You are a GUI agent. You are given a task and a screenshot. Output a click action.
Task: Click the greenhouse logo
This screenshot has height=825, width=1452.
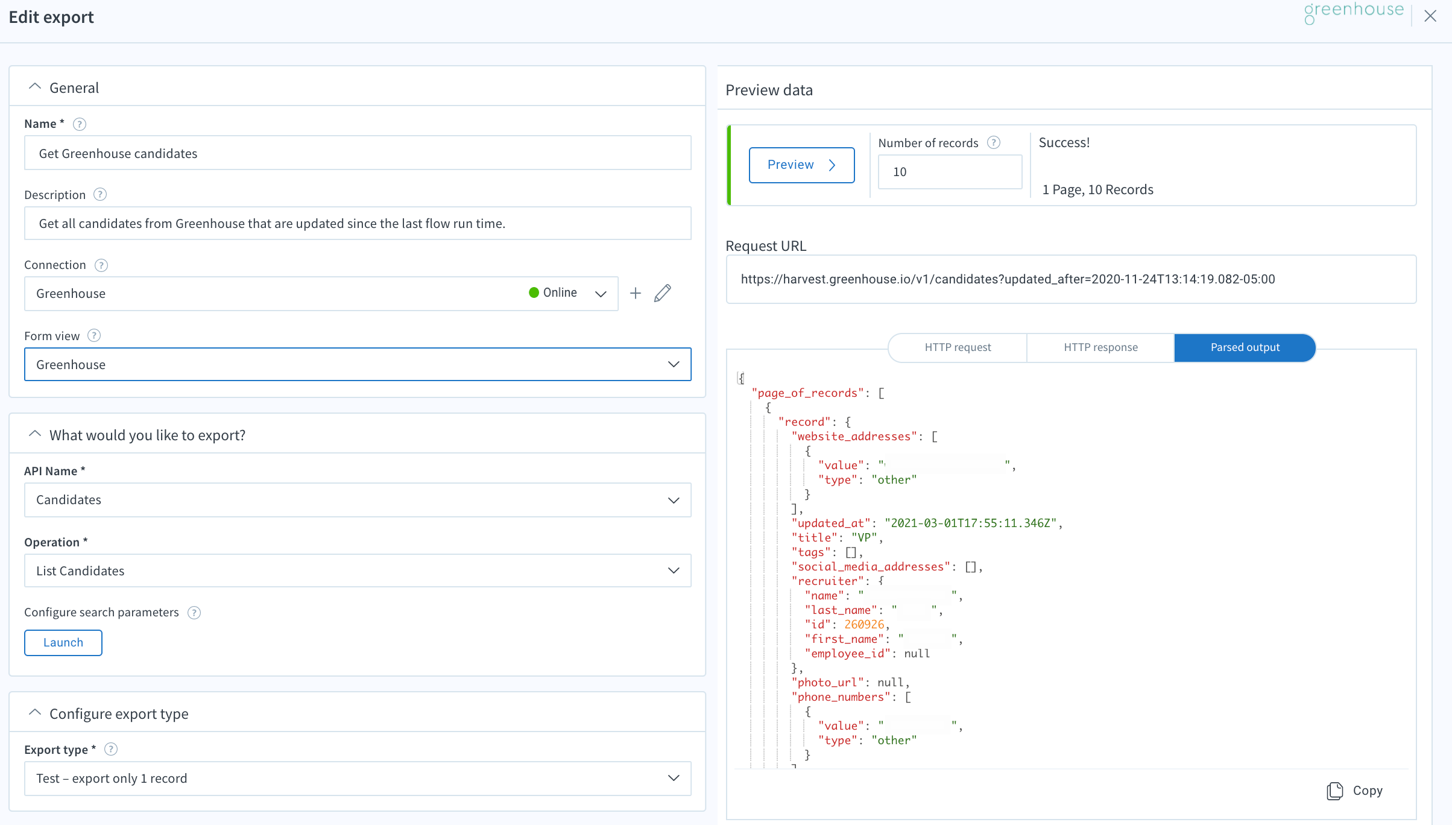[1354, 12]
